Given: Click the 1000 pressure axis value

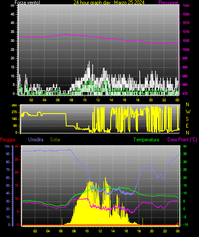Looking at the screenshot, I should coord(186,50).
